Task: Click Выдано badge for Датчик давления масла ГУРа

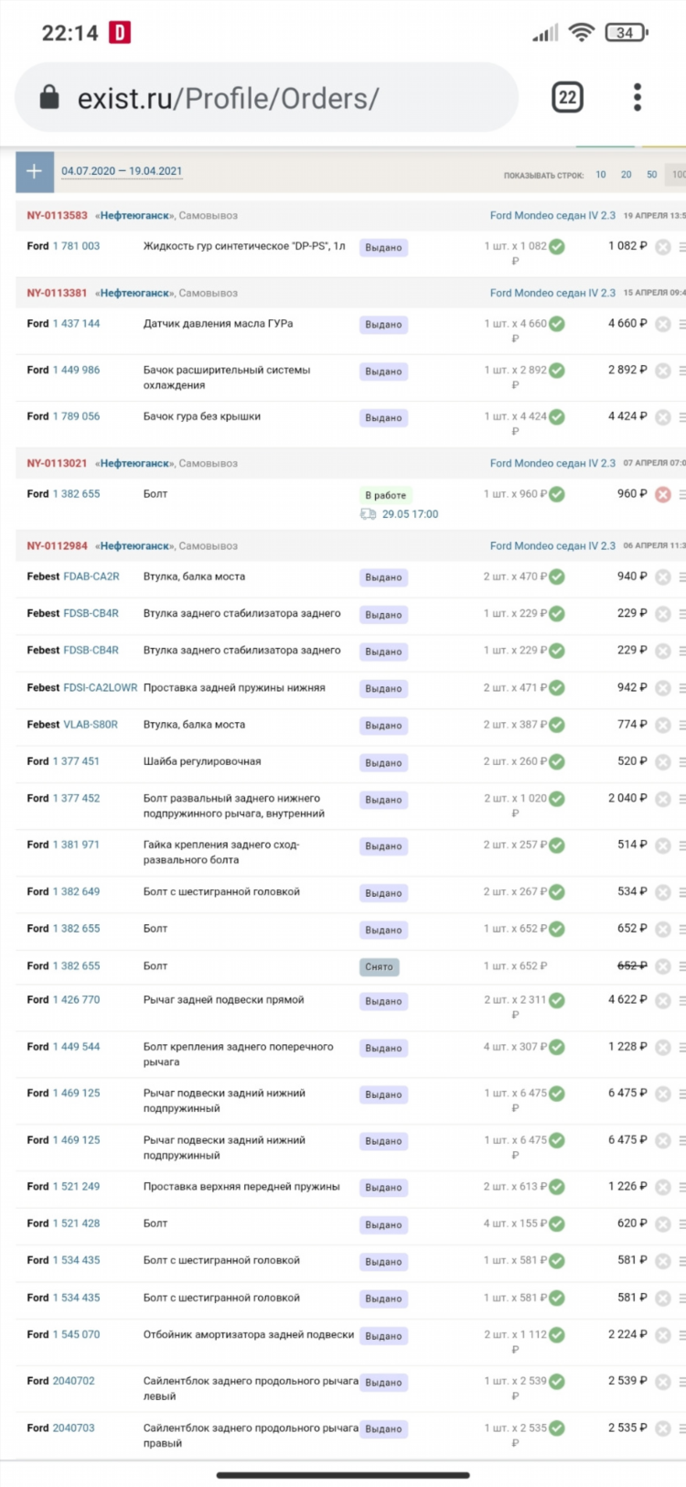Action: (383, 325)
